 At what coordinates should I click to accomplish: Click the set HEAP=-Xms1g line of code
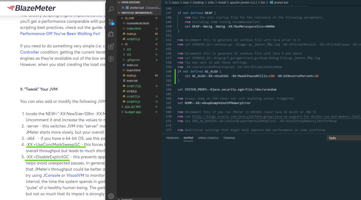(230, 26)
